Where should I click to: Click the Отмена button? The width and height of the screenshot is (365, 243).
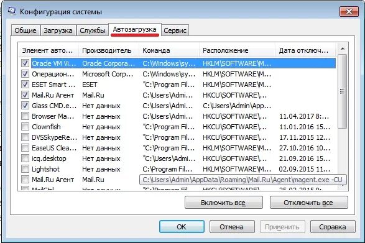click(x=231, y=227)
